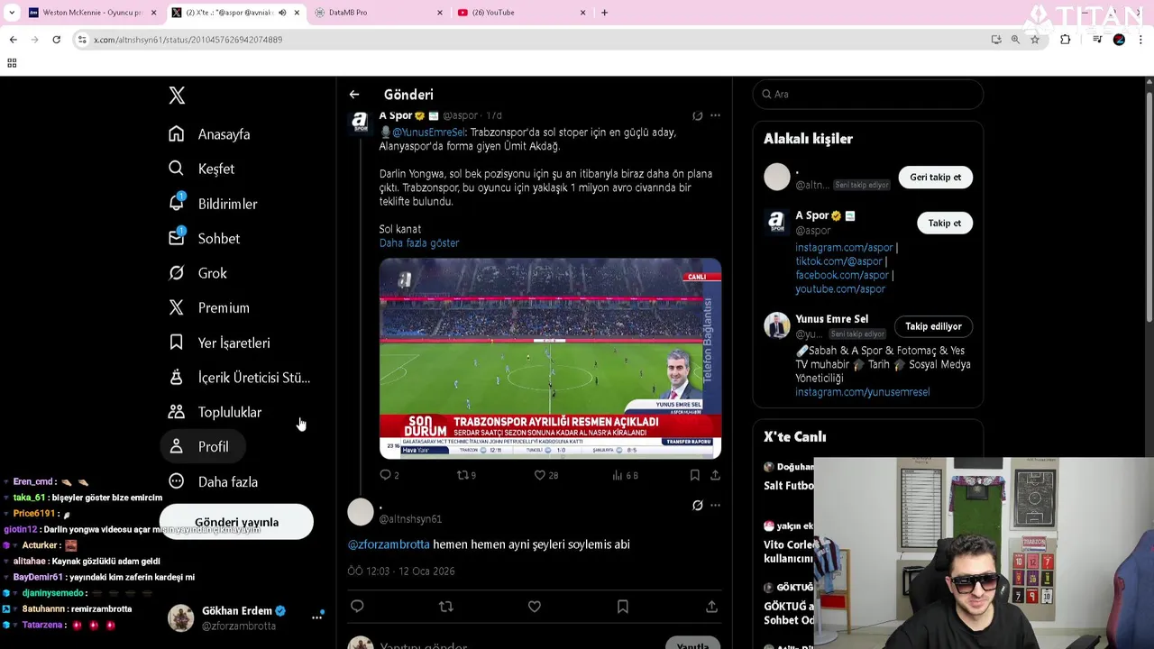Reply icon under @altnshsyn61 post
The image size is (1154, 649).
[357, 607]
